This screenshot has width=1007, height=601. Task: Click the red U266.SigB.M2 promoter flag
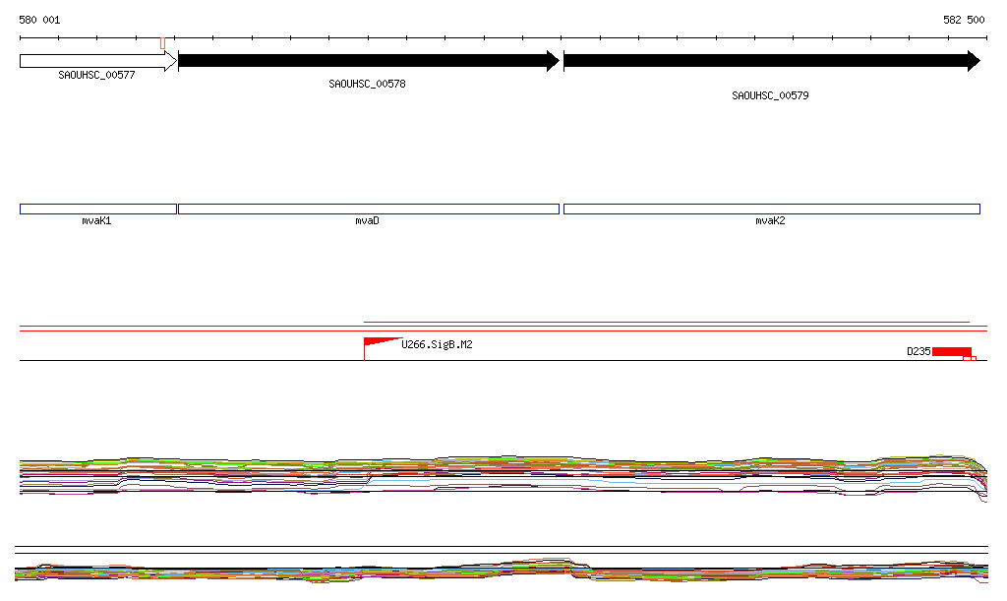point(378,342)
